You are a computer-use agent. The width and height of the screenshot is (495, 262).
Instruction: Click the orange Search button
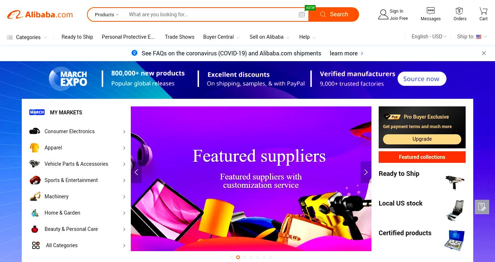coord(334,14)
